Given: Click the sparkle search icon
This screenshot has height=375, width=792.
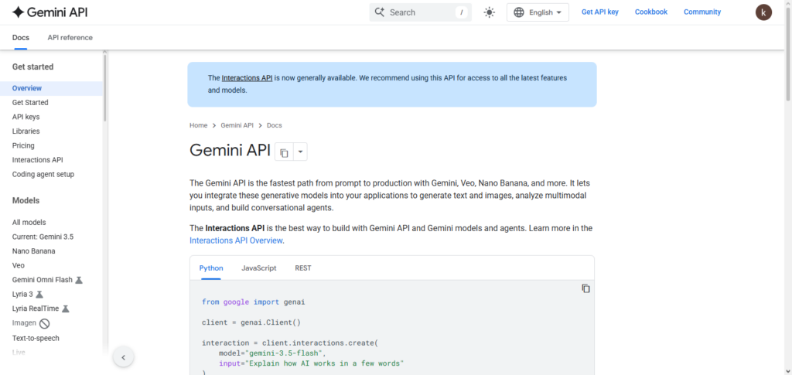Looking at the screenshot, I should (x=380, y=12).
